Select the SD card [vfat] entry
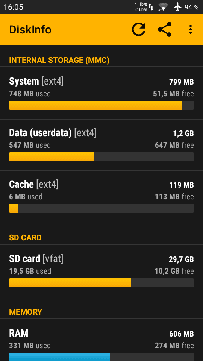Image resolution: width=203 pixels, height=361 pixels. pyautogui.click(x=101, y=271)
